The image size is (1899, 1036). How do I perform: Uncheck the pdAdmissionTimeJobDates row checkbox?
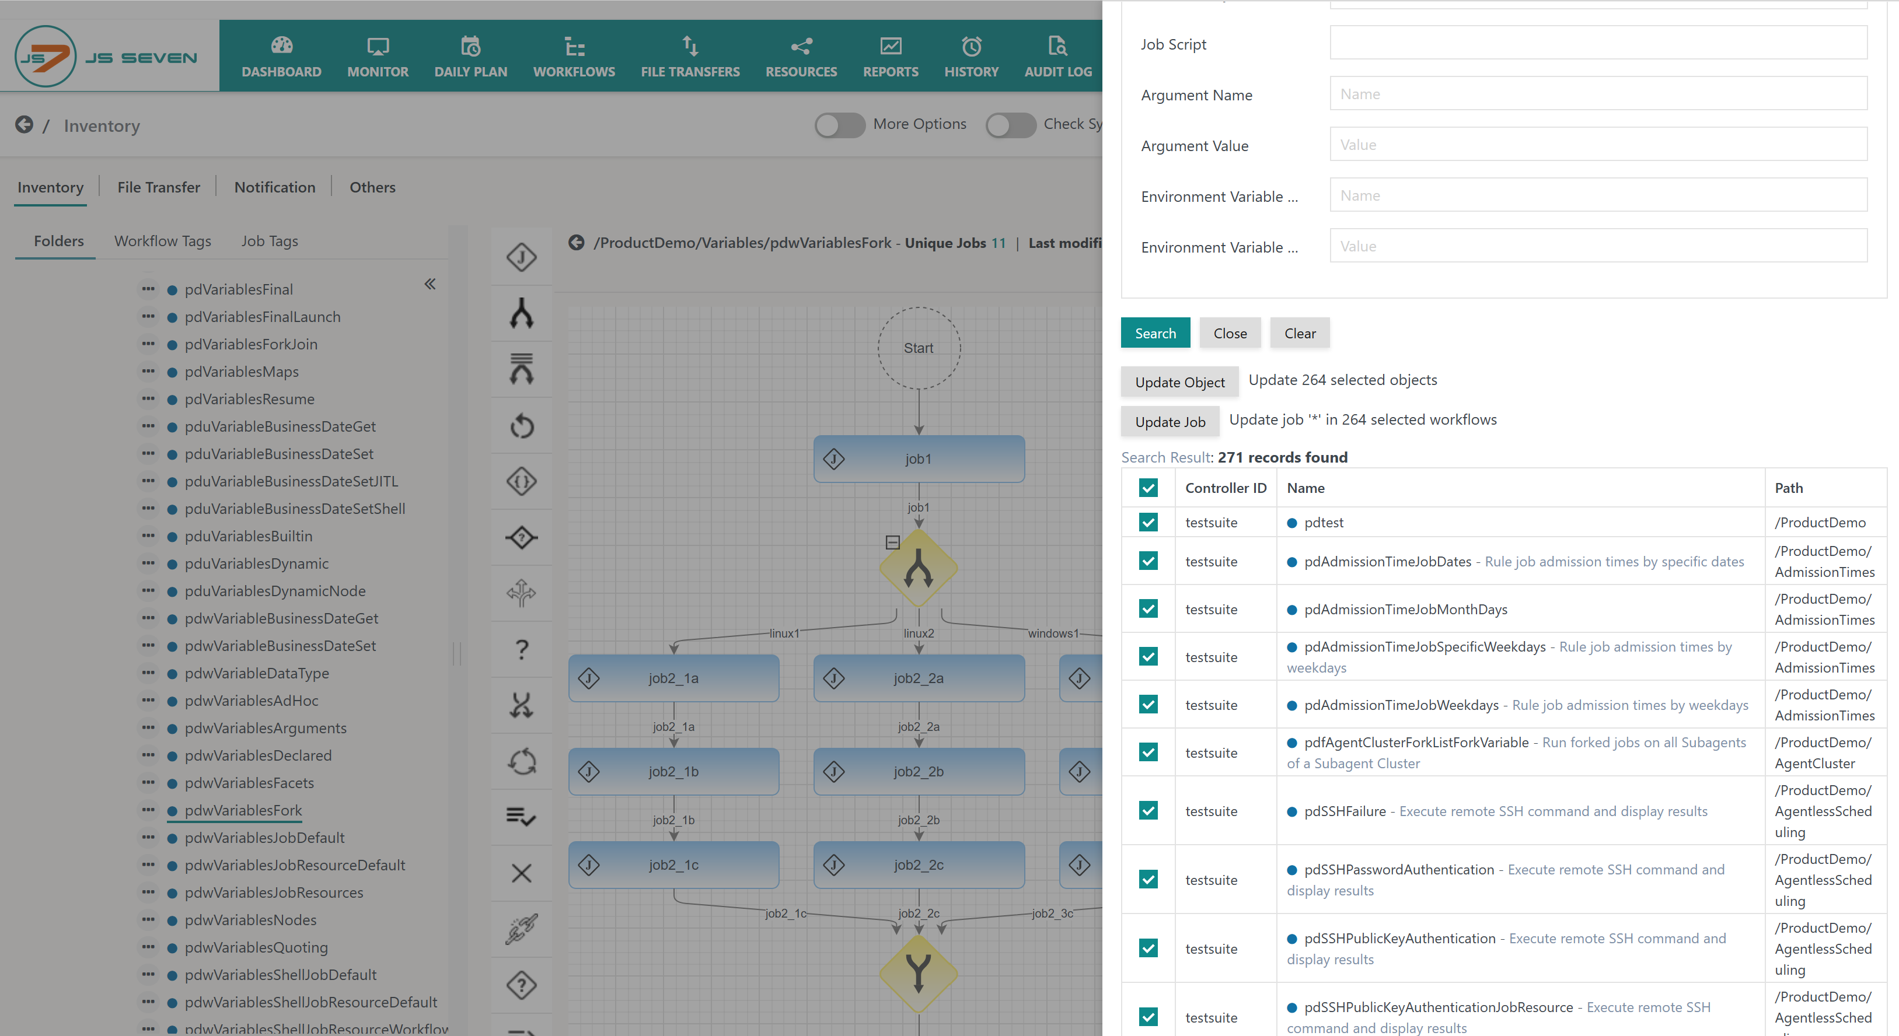pyautogui.click(x=1148, y=562)
